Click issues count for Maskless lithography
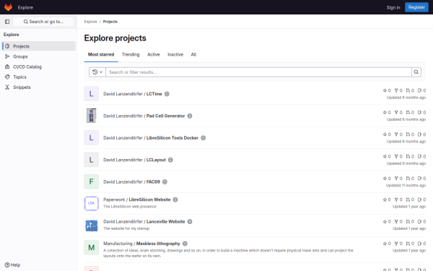The width and height of the screenshot is (433, 271). 421,244
